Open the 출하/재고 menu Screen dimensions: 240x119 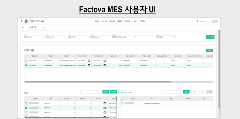[x=112, y=21]
